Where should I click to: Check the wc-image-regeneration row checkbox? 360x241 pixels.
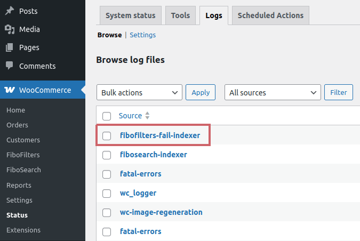(107, 213)
